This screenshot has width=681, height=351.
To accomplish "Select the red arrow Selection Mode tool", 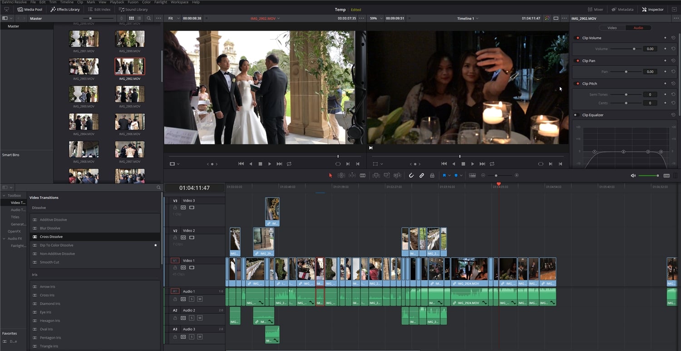I will click(x=331, y=175).
